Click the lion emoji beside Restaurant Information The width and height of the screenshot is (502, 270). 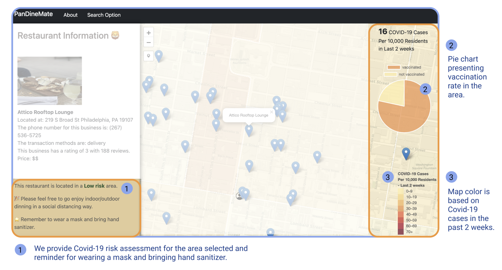115,35
